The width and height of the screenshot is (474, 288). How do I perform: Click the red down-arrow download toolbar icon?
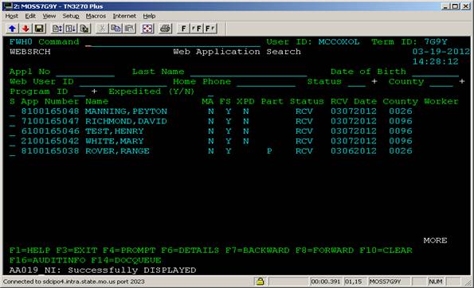(x=25, y=29)
